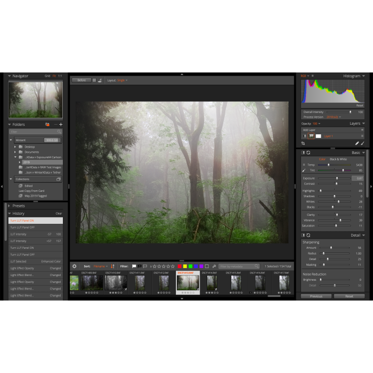Select the Crop tool icon under Layers
Screen dimensions: 373x373
[x=303, y=143]
